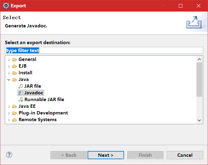Select the EJB tree label
The image size is (208, 165).
(23, 66)
